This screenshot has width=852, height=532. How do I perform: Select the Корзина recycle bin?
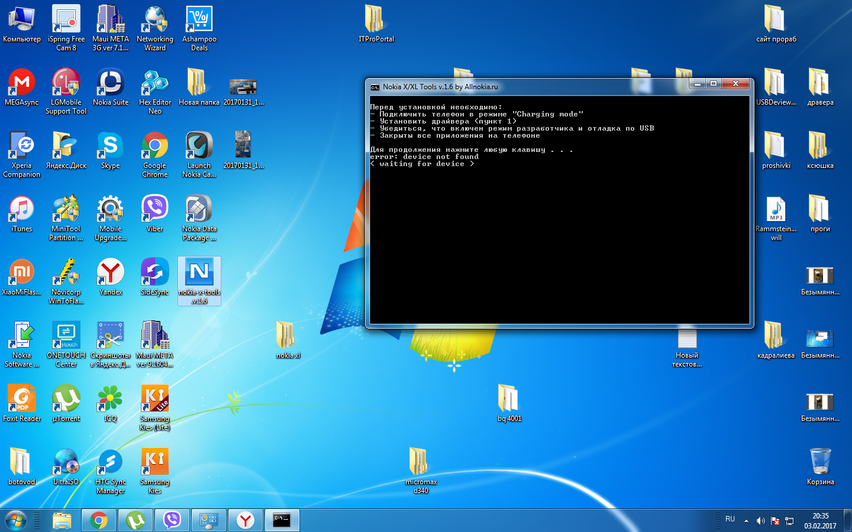point(820,463)
